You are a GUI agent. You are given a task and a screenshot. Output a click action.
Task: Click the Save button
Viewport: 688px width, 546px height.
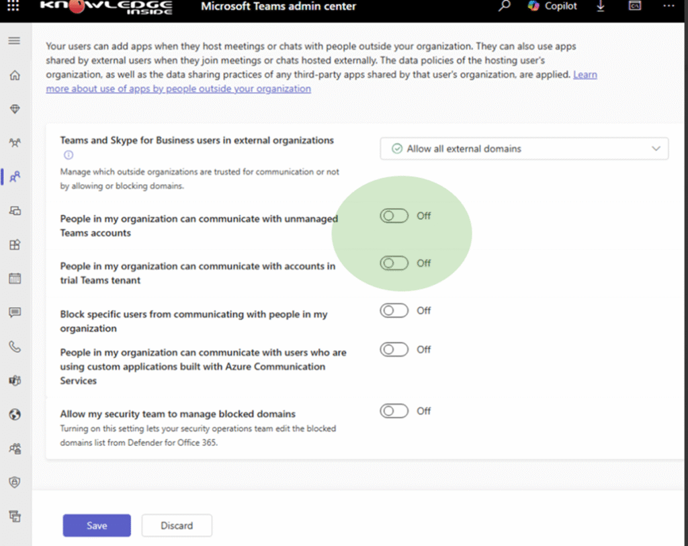[x=97, y=525]
